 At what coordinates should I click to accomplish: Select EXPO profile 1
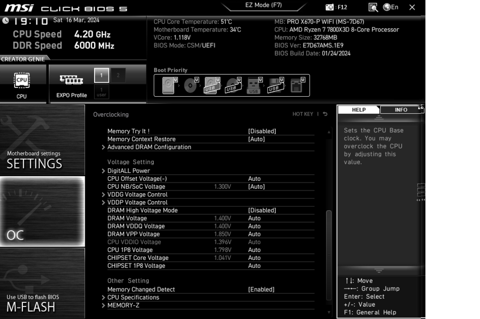pos(101,75)
